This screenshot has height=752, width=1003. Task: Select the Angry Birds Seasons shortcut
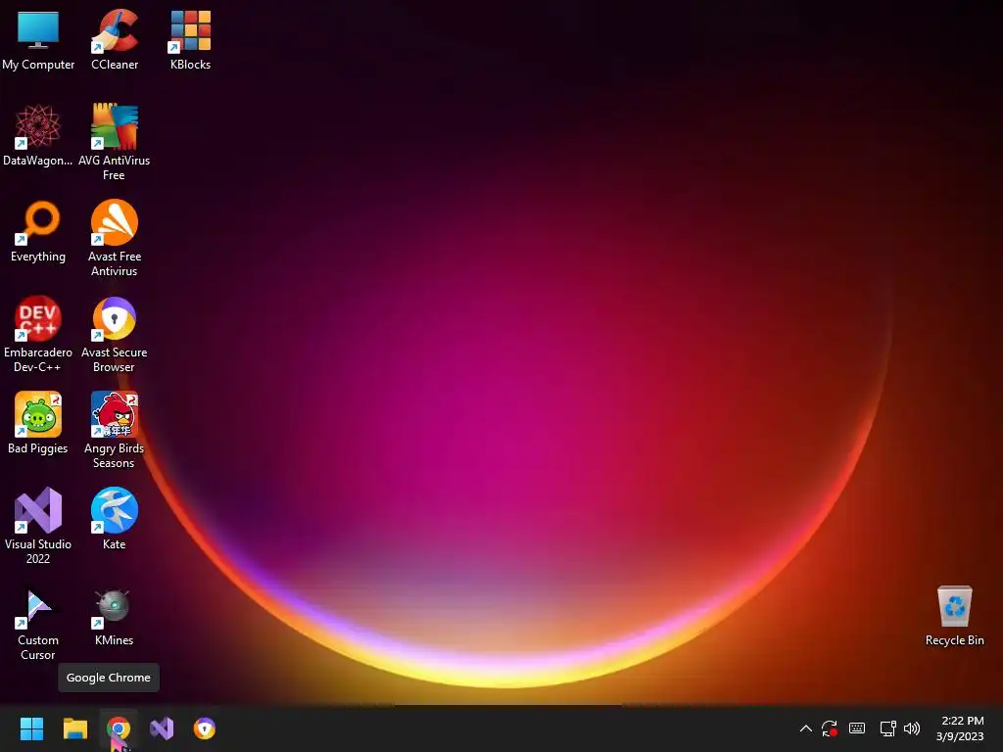click(115, 430)
